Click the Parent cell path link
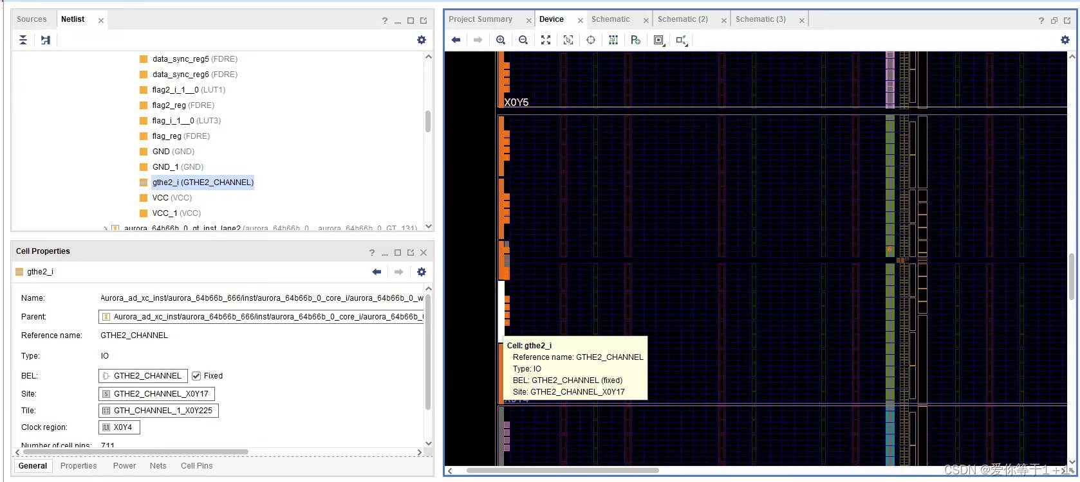Viewport: 1080px width, 482px height. pos(261,317)
